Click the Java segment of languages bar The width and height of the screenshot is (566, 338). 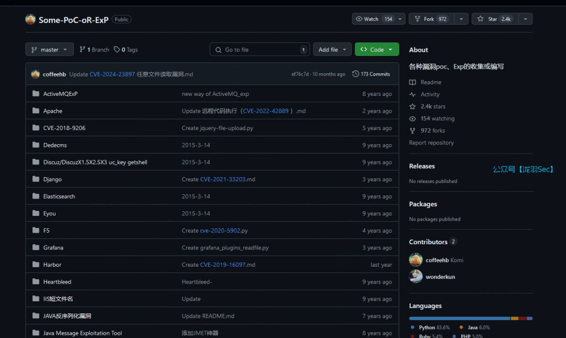[515, 318]
